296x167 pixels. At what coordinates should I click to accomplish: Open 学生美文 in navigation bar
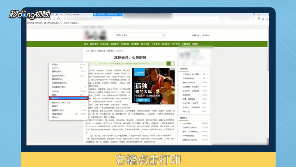coord(176,44)
